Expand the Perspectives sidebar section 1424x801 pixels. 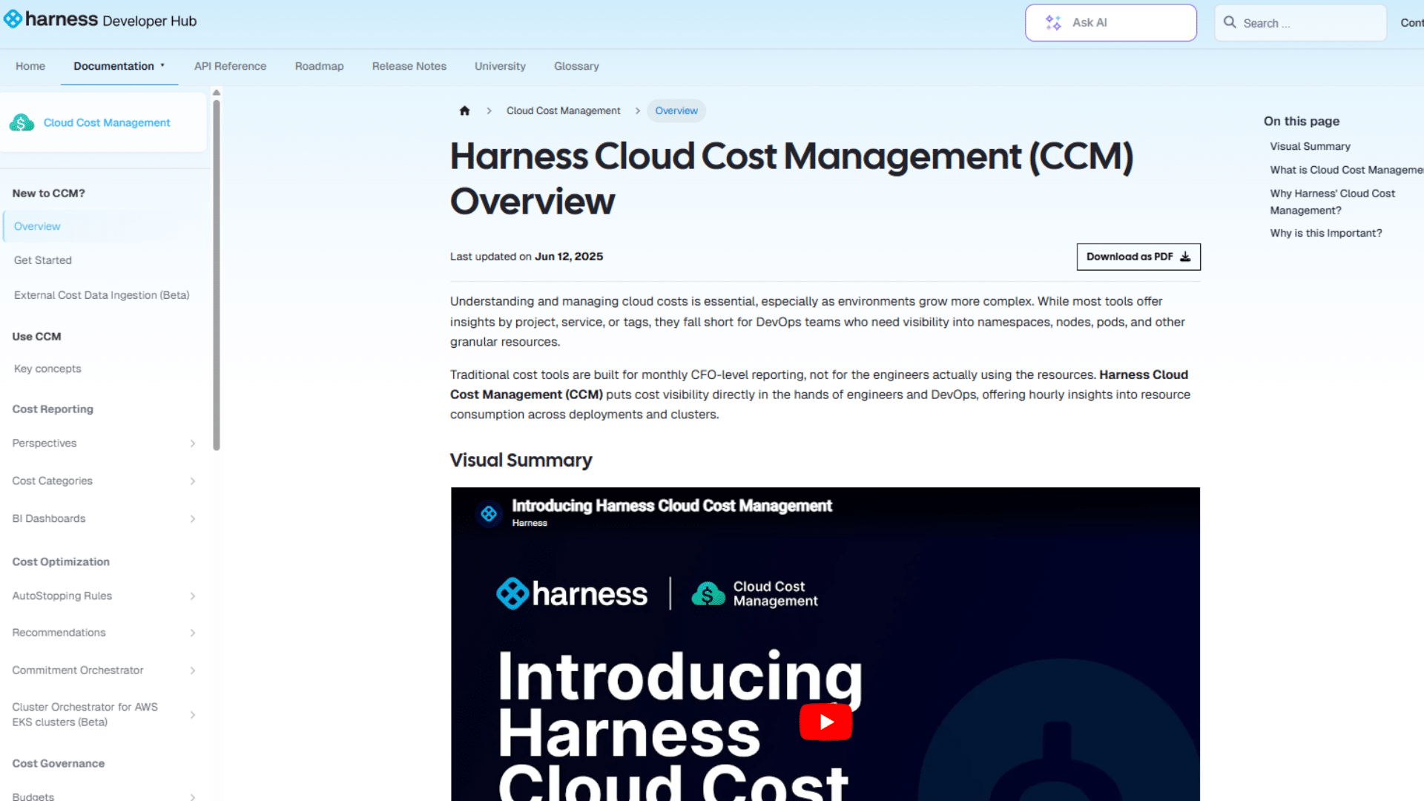pos(193,444)
